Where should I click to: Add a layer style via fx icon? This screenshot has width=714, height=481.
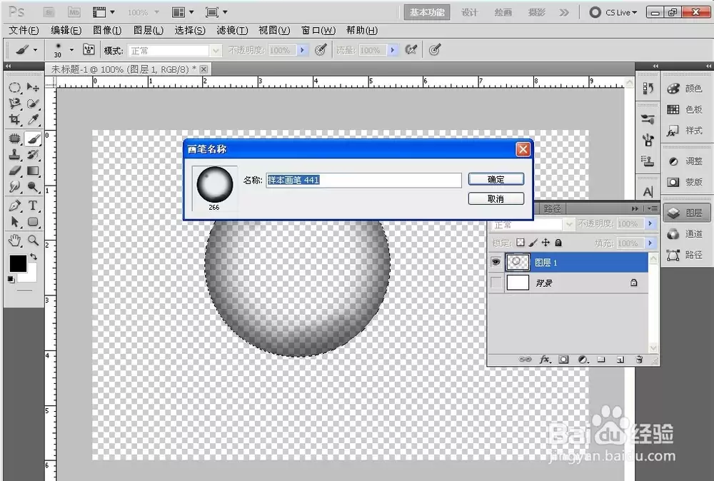[545, 360]
